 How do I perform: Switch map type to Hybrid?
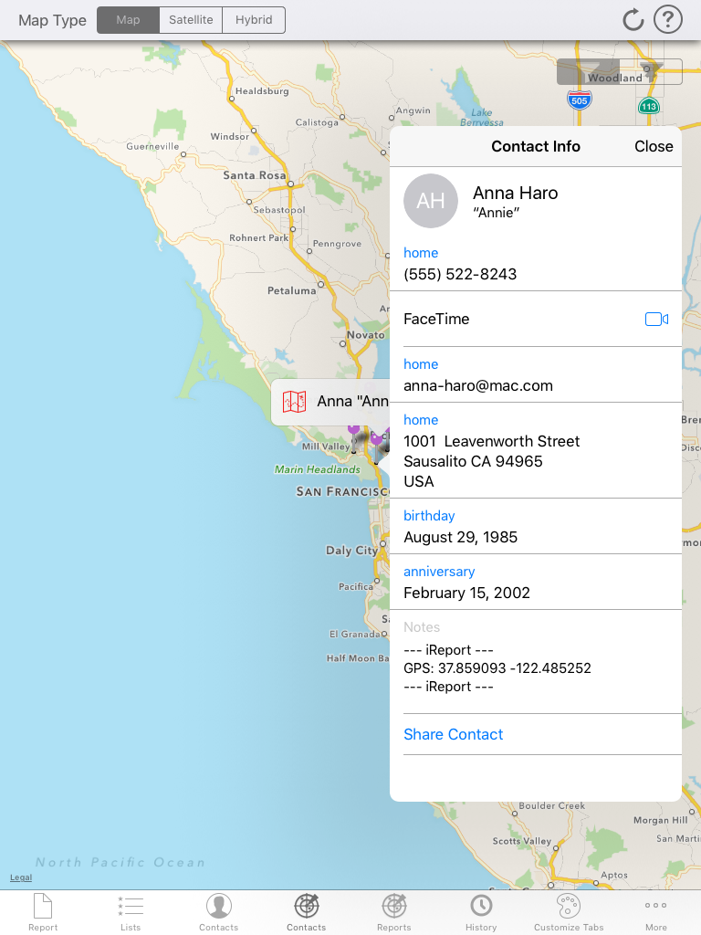(254, 20)
